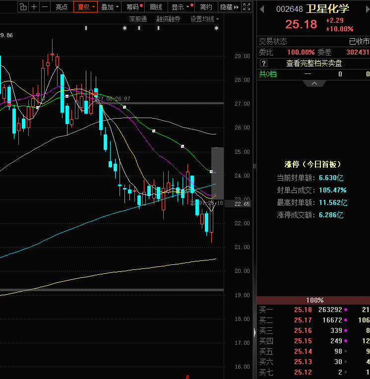Click 最高封单额 value 11.562亿
This screenshot has height=379, width=370.
coord(333,202)
